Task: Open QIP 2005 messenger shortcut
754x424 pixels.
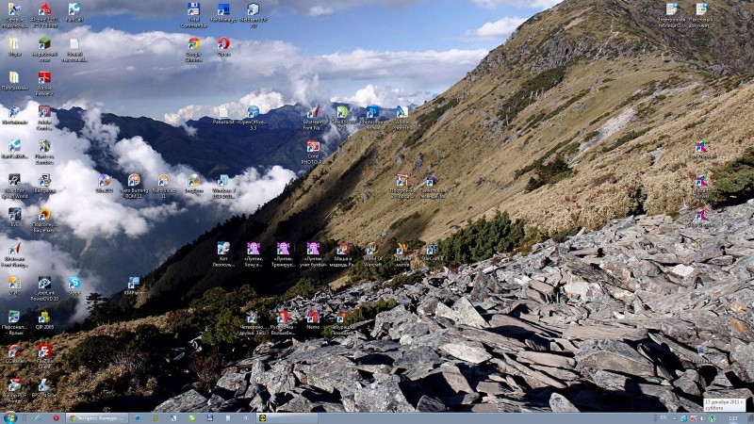Action: coord(44,318)
